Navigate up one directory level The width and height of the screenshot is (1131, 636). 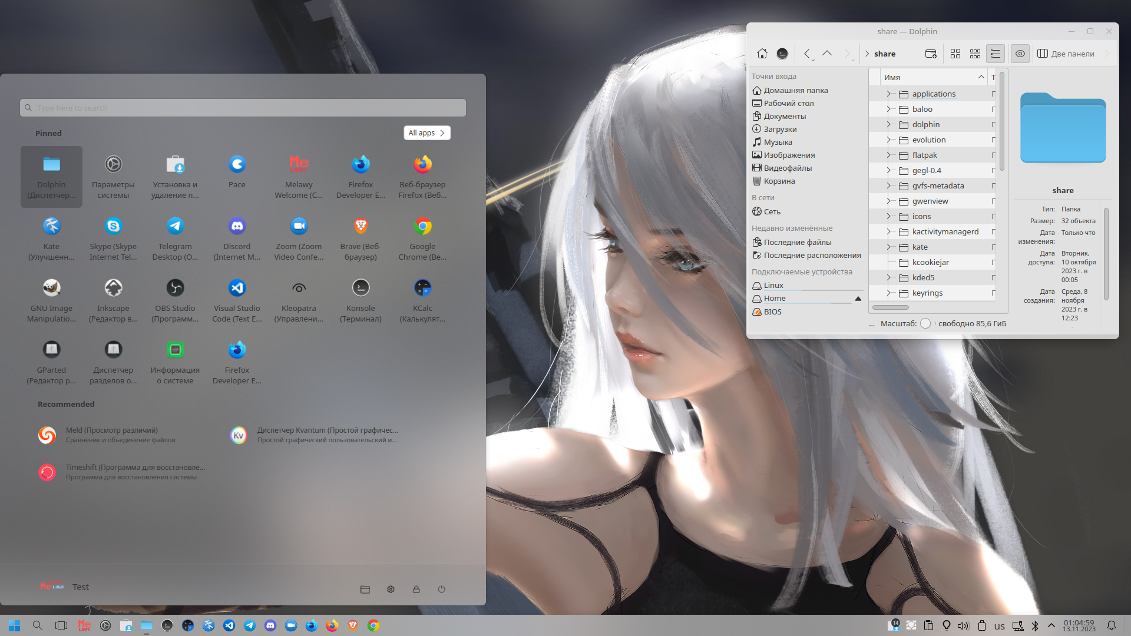coord(827,54)
